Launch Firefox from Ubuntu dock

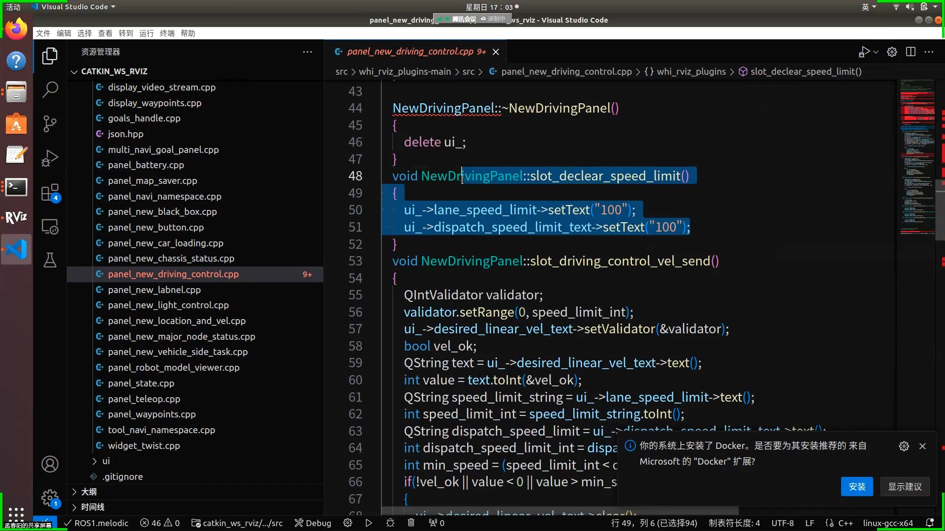pyautogui.click(x=16, y=29)
